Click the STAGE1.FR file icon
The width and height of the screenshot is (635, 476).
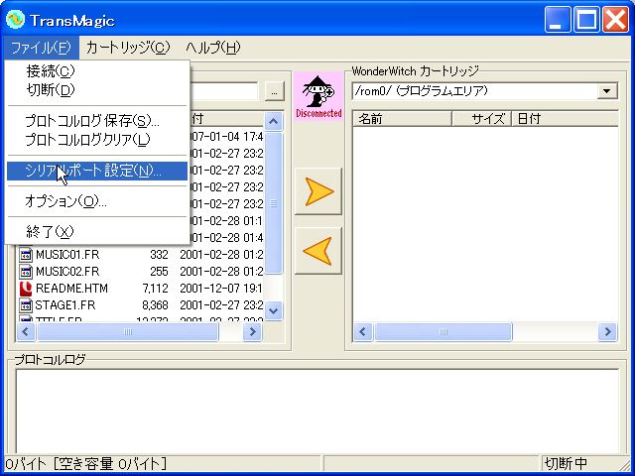(26, 305)
